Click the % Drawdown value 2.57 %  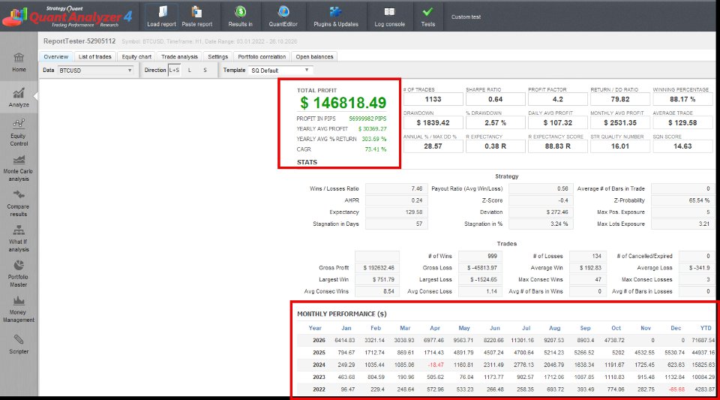click(x=496, y=122)
